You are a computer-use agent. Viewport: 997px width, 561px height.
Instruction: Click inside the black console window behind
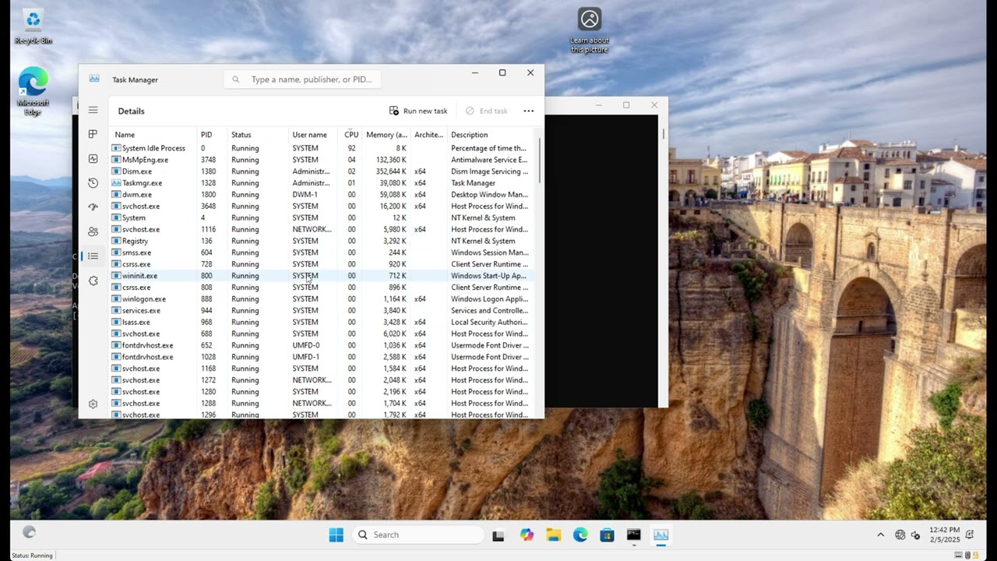pyautogui.click(x=601, y=261)
